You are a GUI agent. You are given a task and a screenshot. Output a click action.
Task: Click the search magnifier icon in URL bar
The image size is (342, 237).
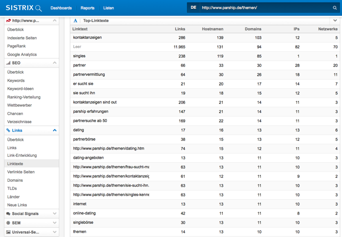pos(335,8)
